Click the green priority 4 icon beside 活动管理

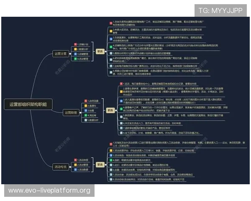[75, 59]
